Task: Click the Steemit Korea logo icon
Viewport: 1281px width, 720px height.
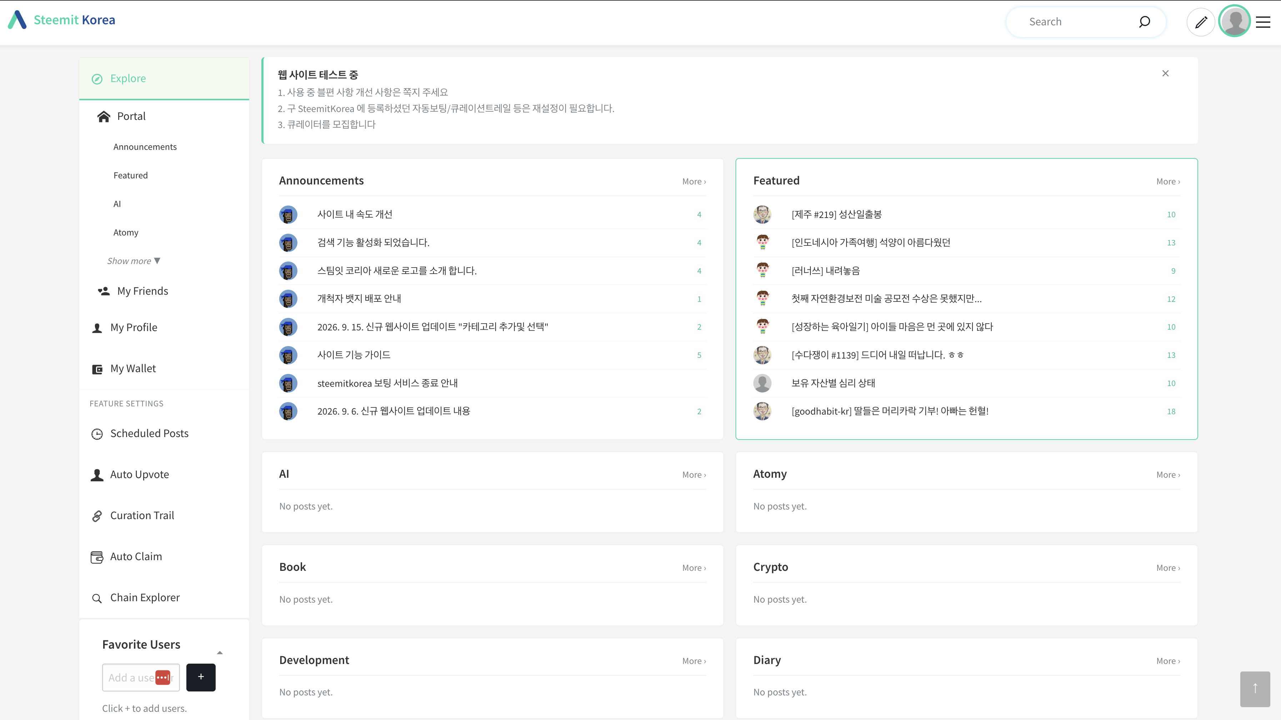Action: [x=17, y=20]
